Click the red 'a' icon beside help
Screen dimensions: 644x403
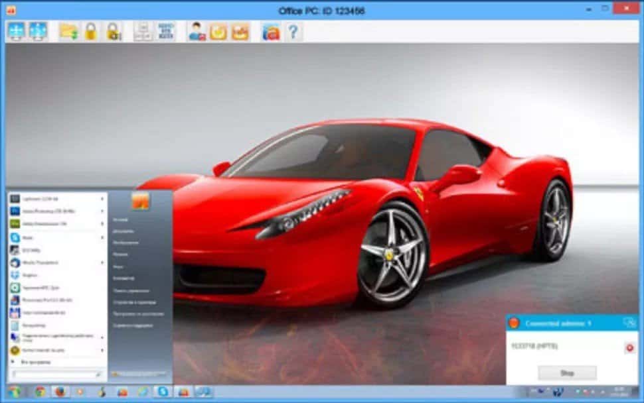coord(270,31)
